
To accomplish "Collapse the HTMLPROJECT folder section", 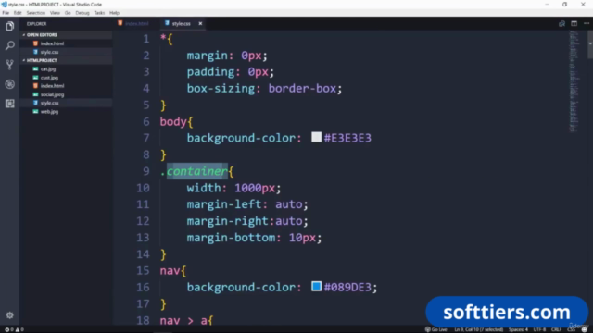I will [x=66, y=60].
